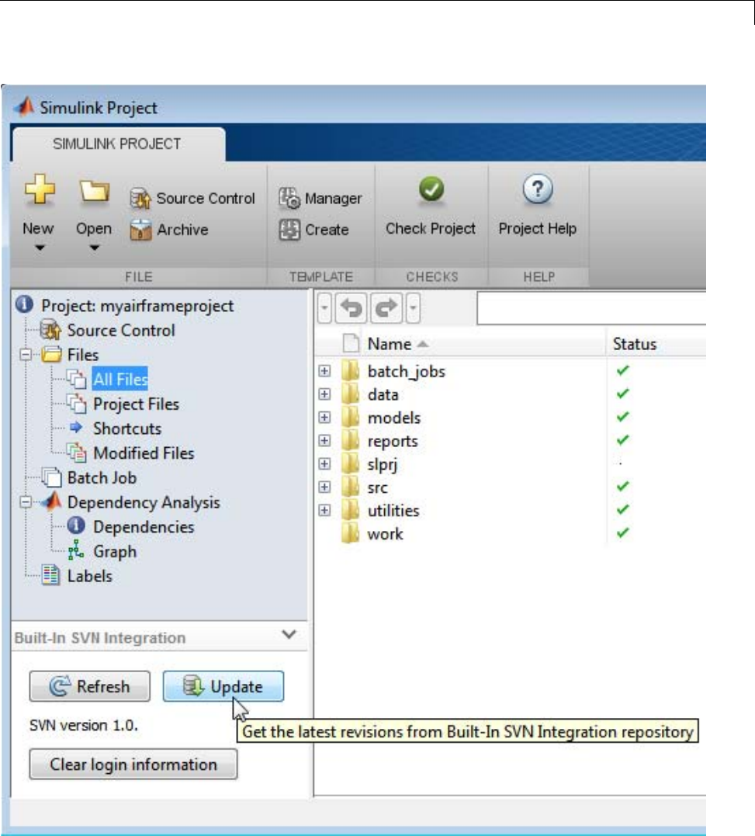Image resolution: width=755 pixels, height=836 pixels.
Task: Click Clear login information button
Action: click(133, 764)
